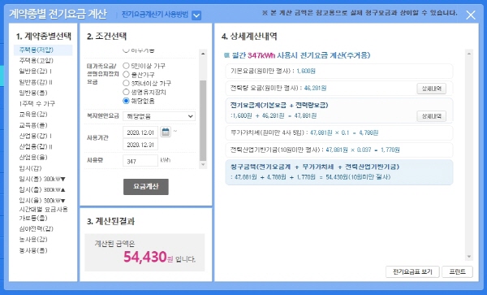
Task: Click the 조건선택 scrollbar up arrow
Action: [203, 54]
